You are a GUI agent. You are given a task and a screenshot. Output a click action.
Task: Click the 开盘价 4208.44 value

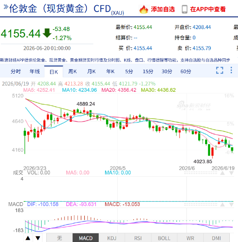202,27
